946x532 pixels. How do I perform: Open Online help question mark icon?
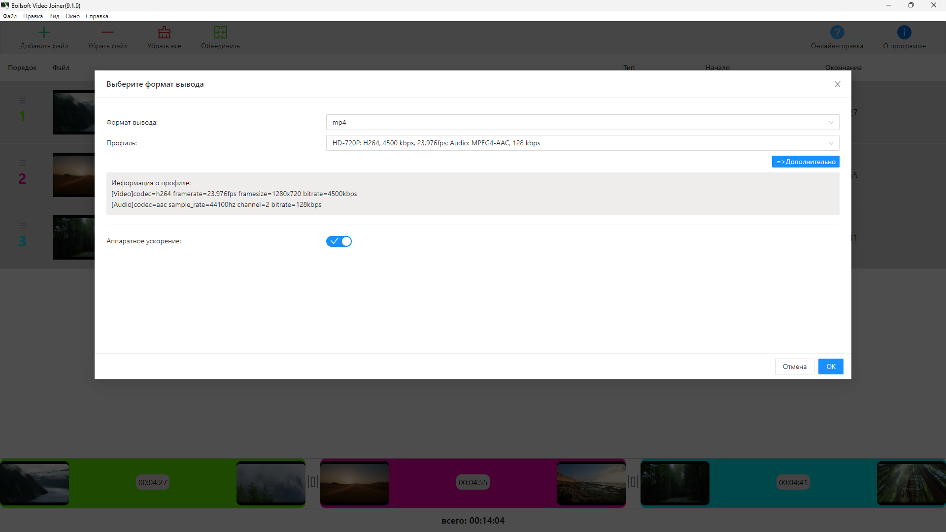point(837,33)
